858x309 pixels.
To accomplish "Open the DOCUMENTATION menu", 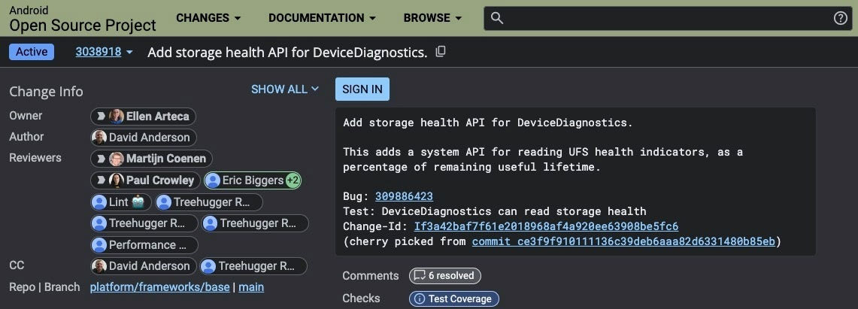I will [323, 18].
